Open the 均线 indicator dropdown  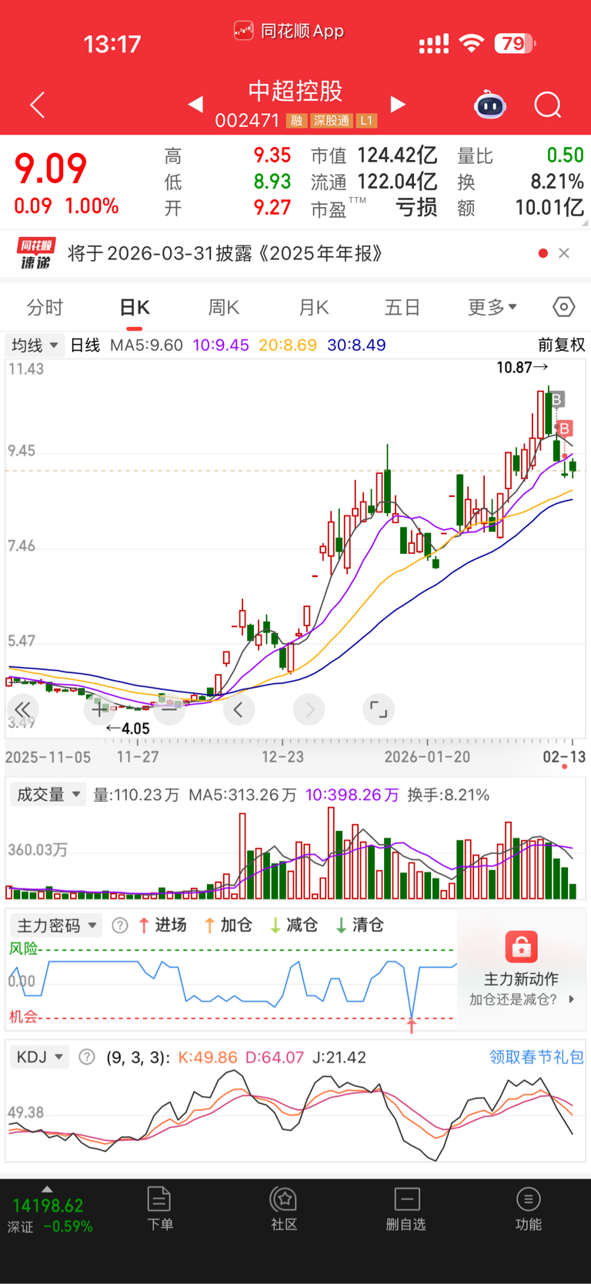(35, 345)
